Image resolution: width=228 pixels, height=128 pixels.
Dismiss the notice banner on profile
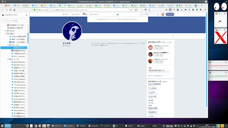click(146, 18)
